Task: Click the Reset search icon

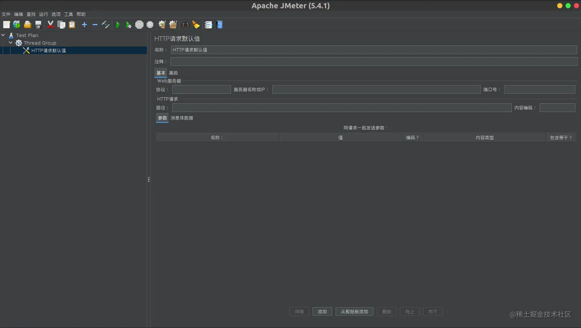Action: [x=196, y=25]
